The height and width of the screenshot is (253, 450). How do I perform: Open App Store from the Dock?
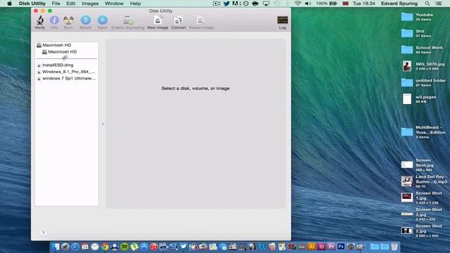coord(144,247)
